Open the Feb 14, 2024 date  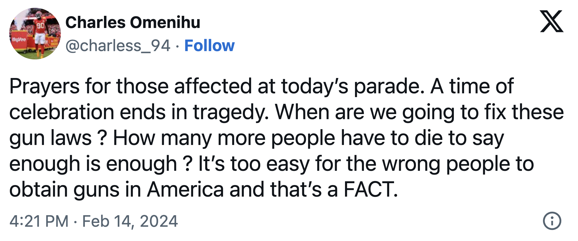pyautogui.click(x=130, y=221)
